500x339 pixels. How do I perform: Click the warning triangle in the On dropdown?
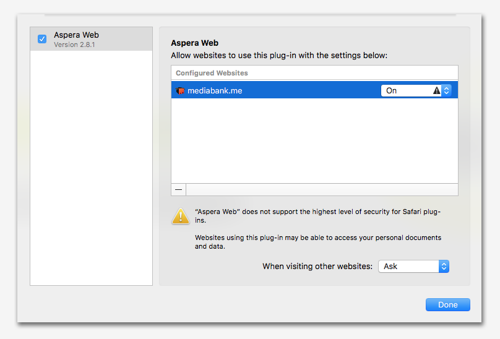click(x=436, y=90)
